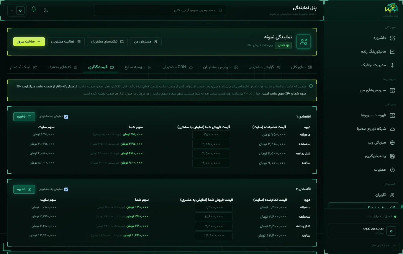
Task: Click the logo in the sidebar header
Action: click(x=391, y=8)
